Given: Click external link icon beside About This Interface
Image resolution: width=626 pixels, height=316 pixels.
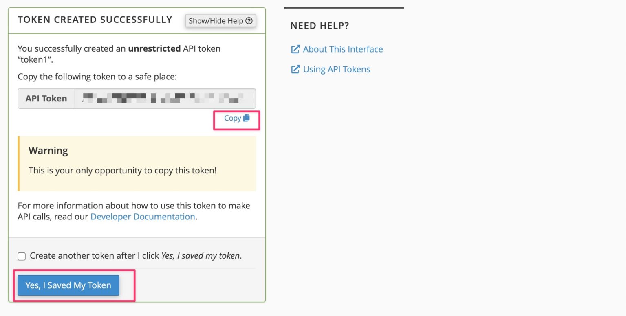Looking at the screenshot, I should tap(295, 49).
